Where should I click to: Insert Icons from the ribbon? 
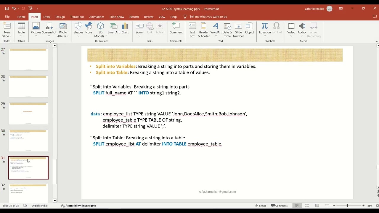click(x=89, y=28)
